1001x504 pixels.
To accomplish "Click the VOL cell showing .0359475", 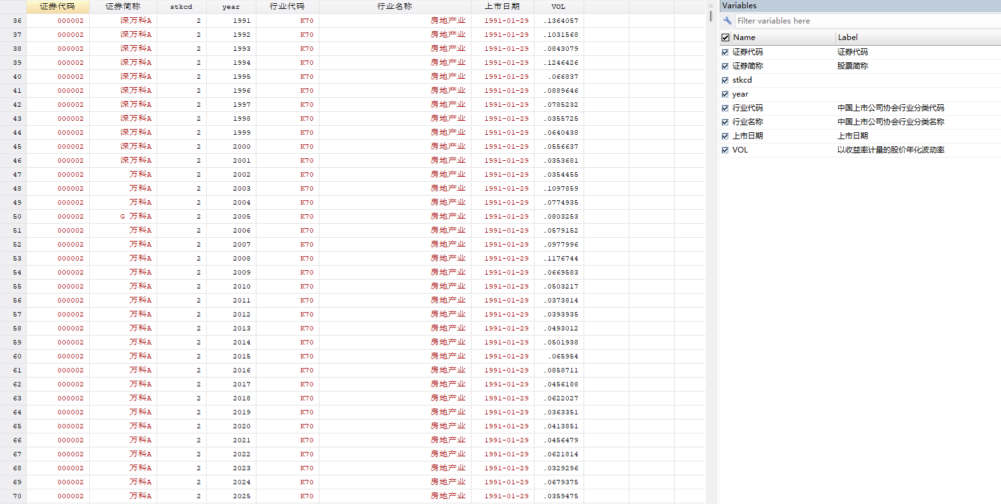I will (558, 496).
